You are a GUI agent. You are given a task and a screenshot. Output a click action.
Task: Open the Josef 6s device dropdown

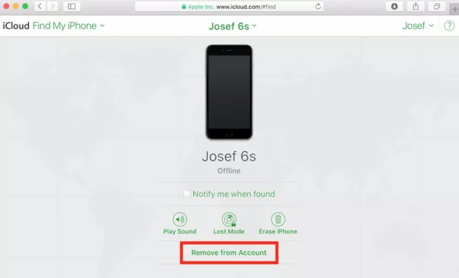coord(232,26)
